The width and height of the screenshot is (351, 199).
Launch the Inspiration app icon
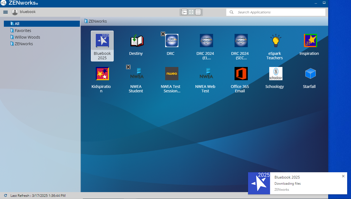pos(310,41)
